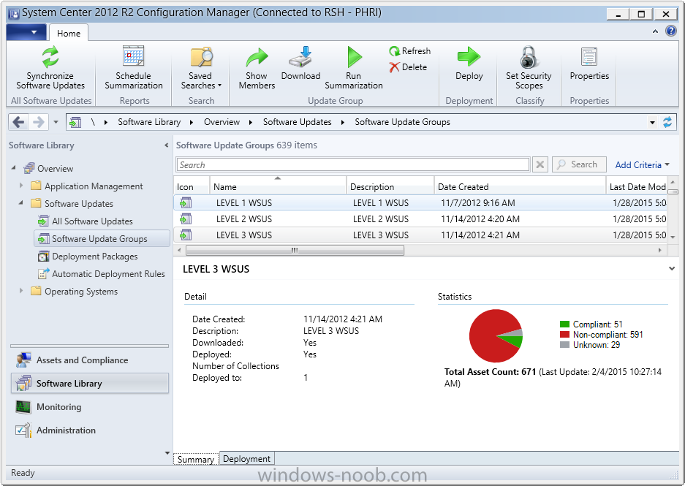
Task: Click the horizontal scrollbar thumb
Action: [x=295, y=250]
